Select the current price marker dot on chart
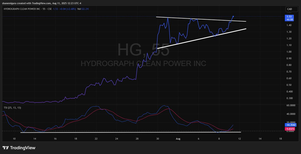This screenshot has width=301, height=154. [x=234, y=16]
